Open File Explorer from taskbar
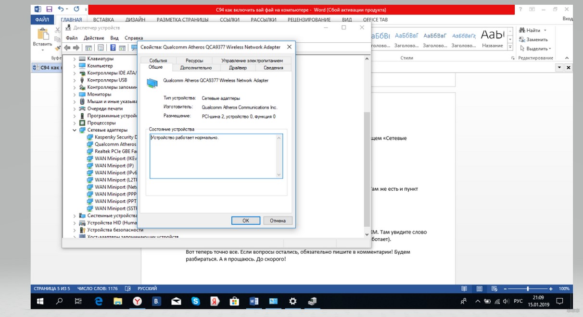The width and height of the screenshot is (583, 317). [118, 302]
